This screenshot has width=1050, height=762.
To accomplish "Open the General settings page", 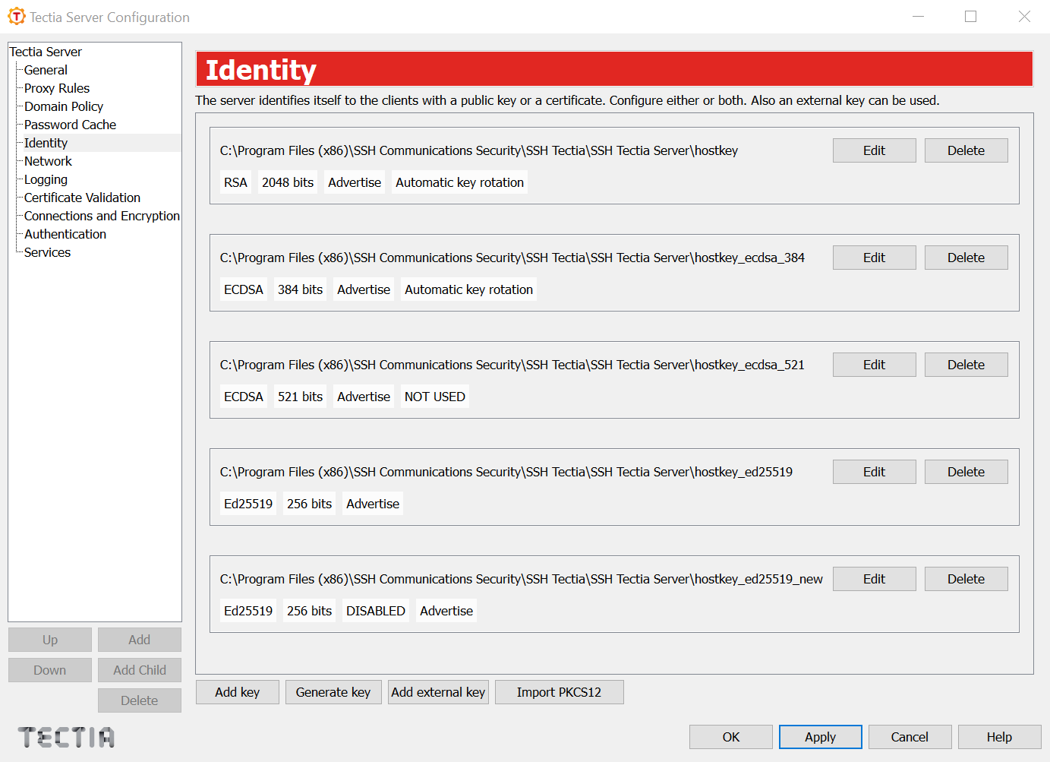I will [45, 69].
